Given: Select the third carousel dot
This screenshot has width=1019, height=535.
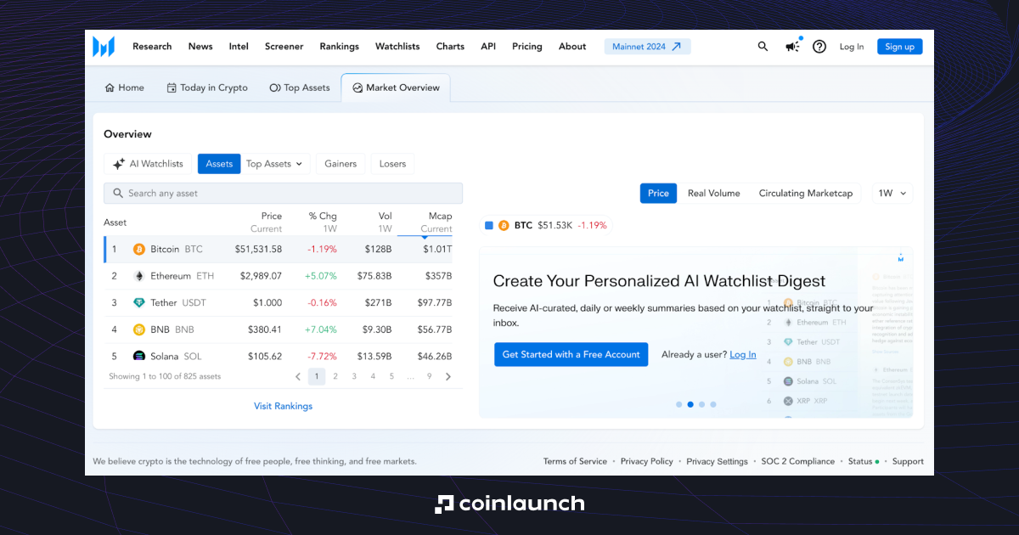Looking at the screenshot, I should coord(701,404).
